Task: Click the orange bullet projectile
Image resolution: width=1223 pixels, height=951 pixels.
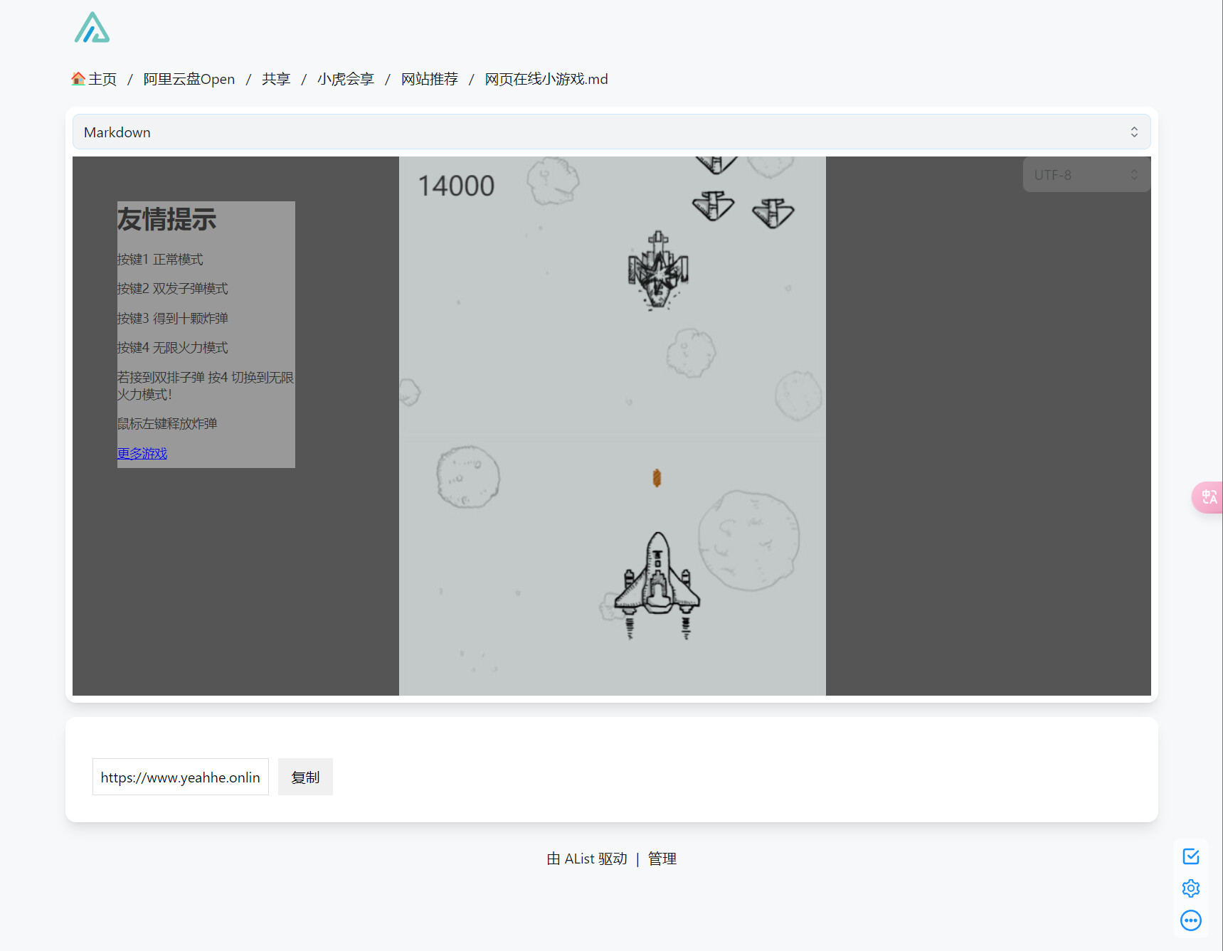Action: pyautogui.click(x=657, y=478)
